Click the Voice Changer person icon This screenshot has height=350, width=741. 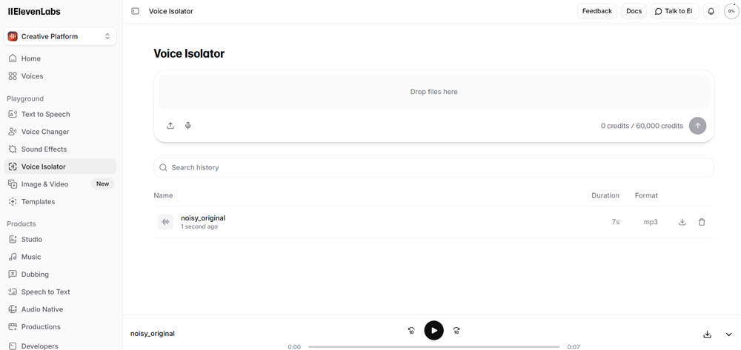coord(13,132)
